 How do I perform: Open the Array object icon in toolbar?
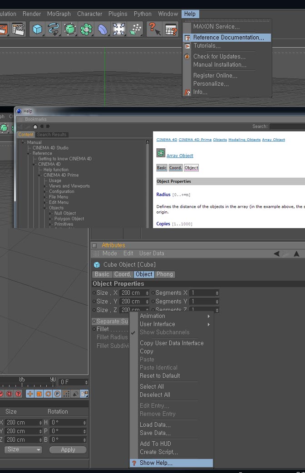(86, 29)
